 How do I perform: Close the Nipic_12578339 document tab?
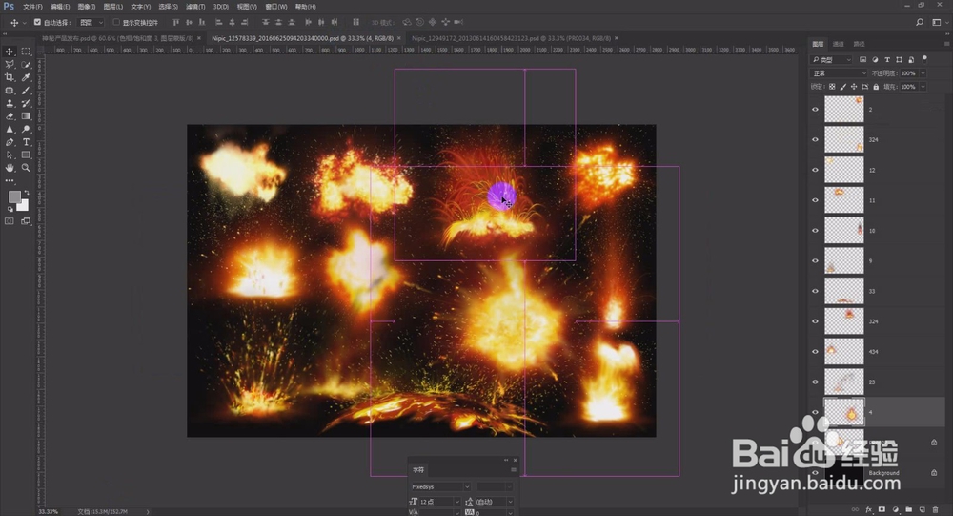pos(398,38)
